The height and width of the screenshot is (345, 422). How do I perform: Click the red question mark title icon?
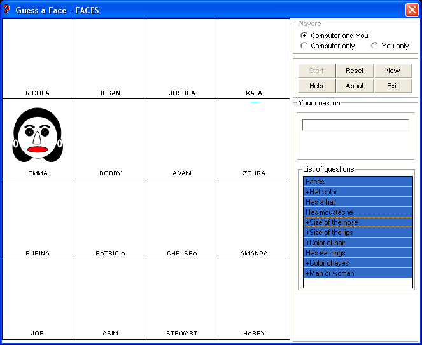tap(7, 10)
